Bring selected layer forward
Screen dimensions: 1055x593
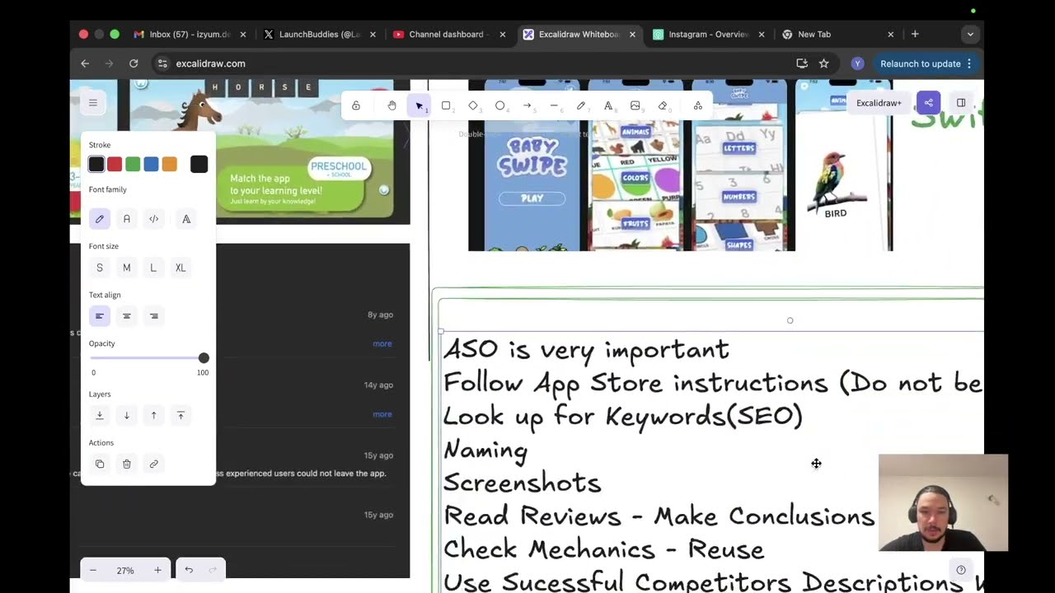click(153, 415)
